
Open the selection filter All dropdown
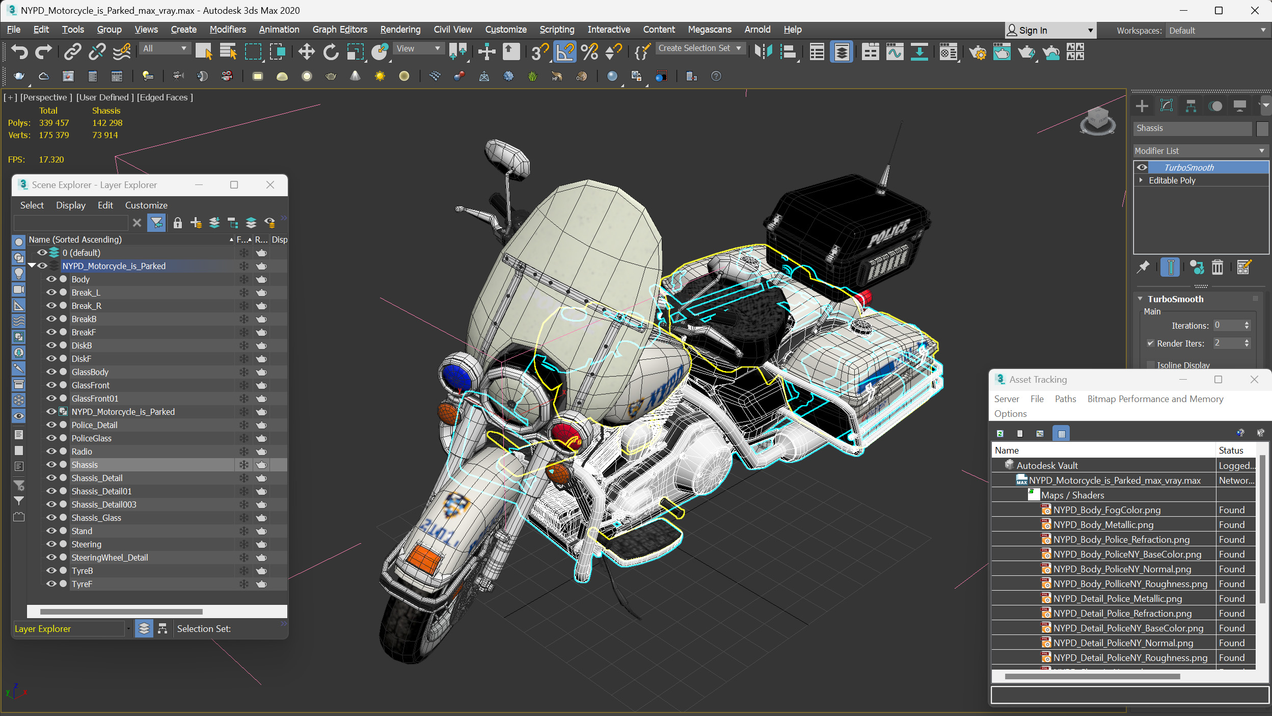pyautogui.click(x=165, y=48)
